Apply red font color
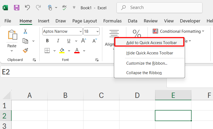This screenshot has width=213, height=129. [x=77, y=51]
